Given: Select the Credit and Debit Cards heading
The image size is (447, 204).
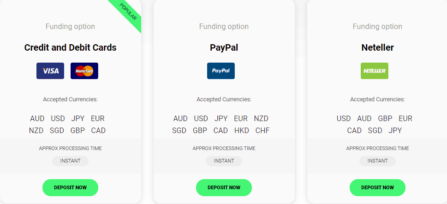Looking at the screenshot, I should [71, 47].
